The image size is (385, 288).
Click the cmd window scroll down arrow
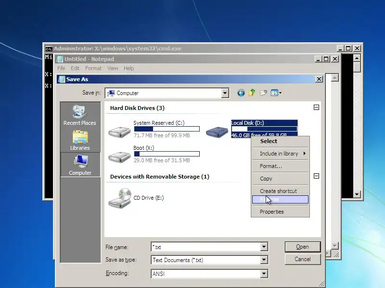click(x=357, y=194)
